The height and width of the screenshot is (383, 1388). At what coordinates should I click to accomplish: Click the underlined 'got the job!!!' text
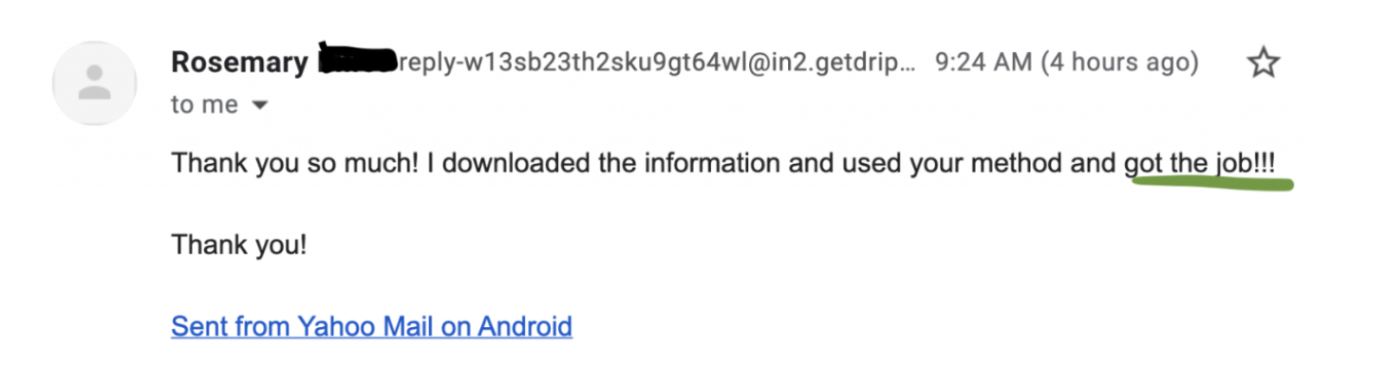coord(1199,164)
